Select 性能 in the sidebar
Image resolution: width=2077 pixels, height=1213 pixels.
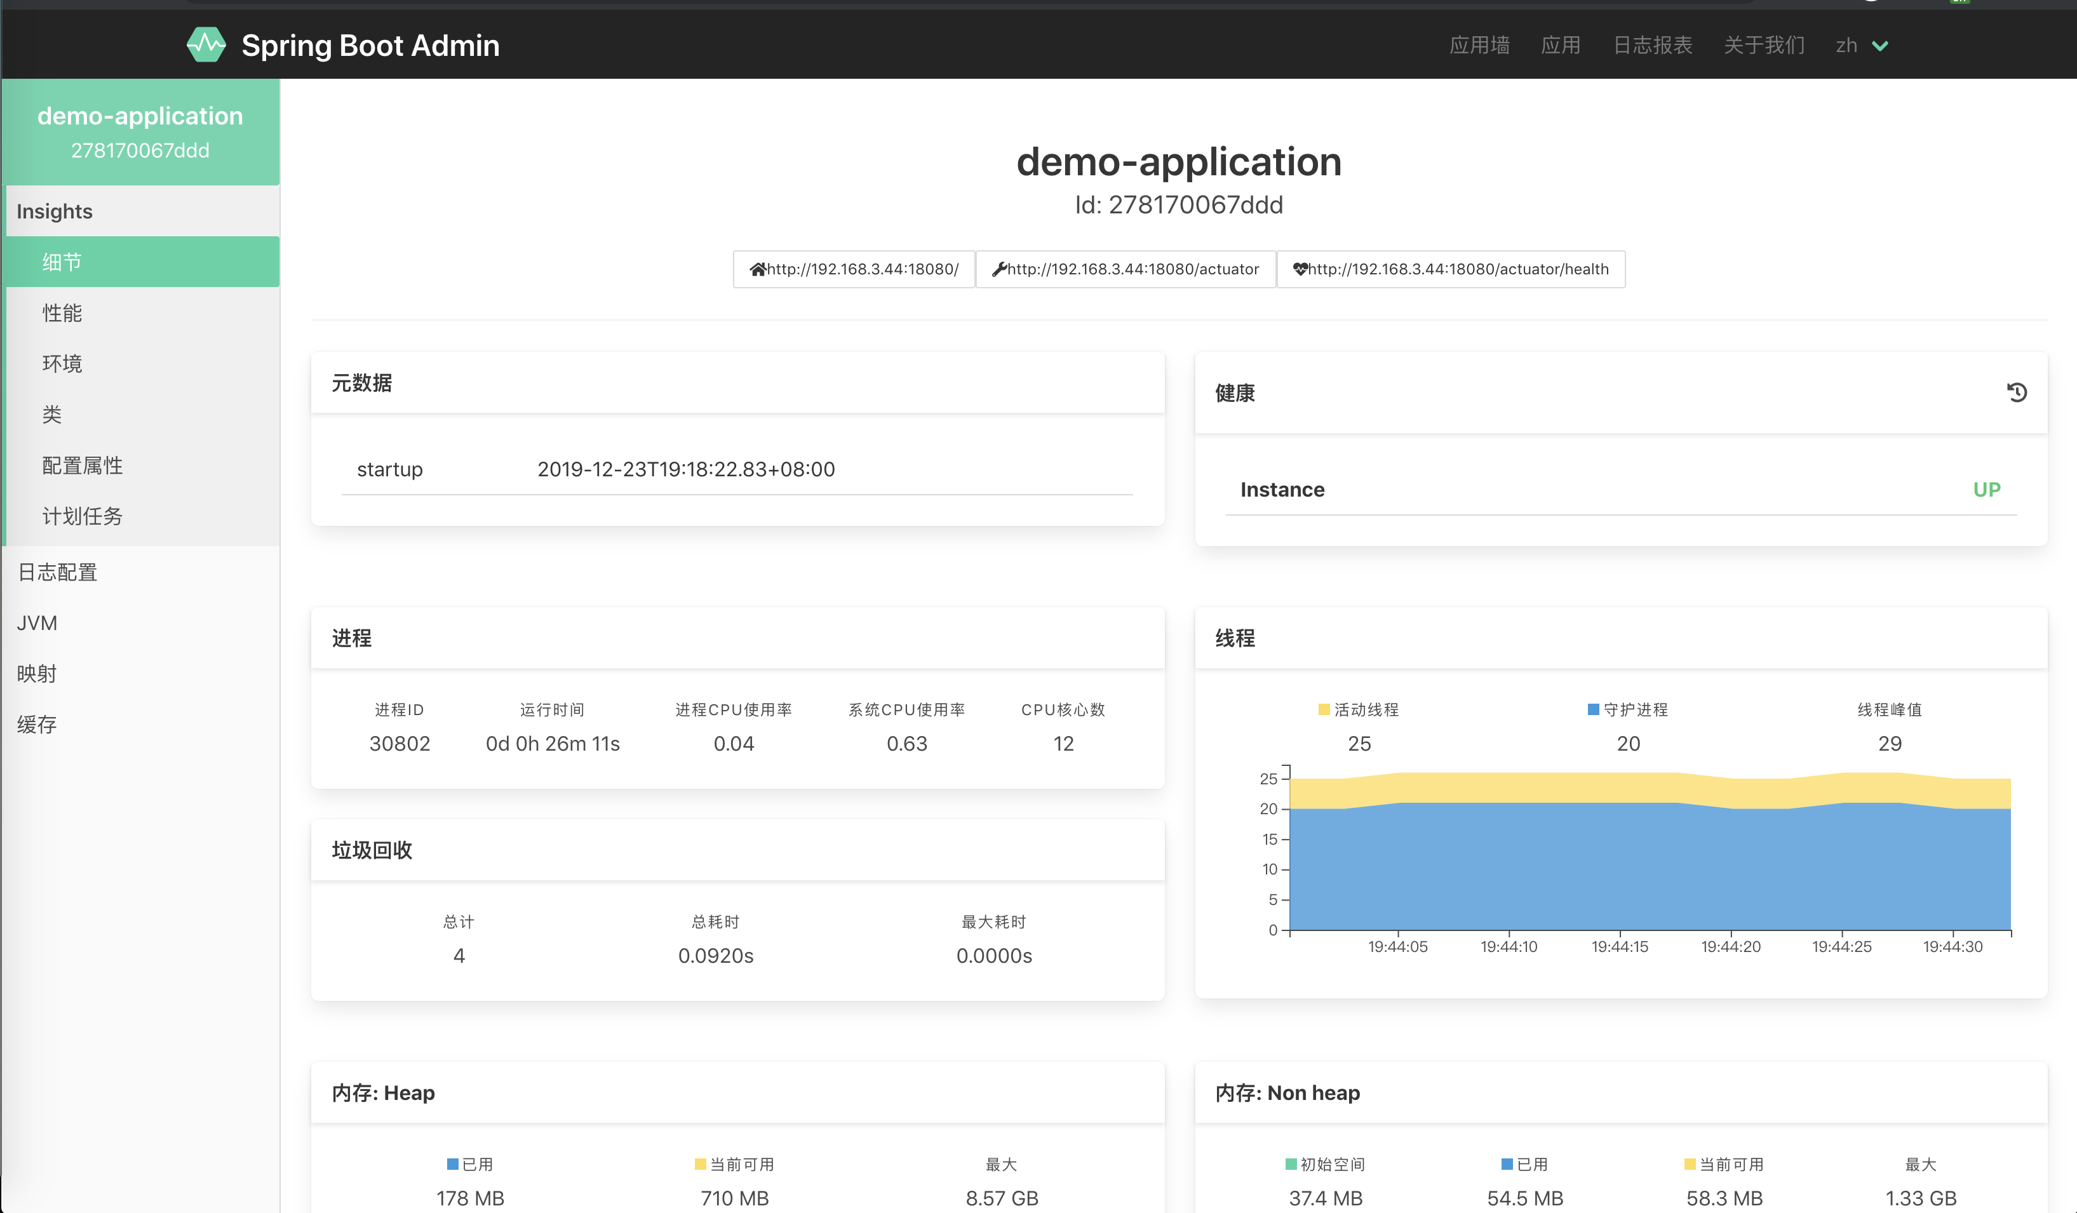tap(62, 313)
